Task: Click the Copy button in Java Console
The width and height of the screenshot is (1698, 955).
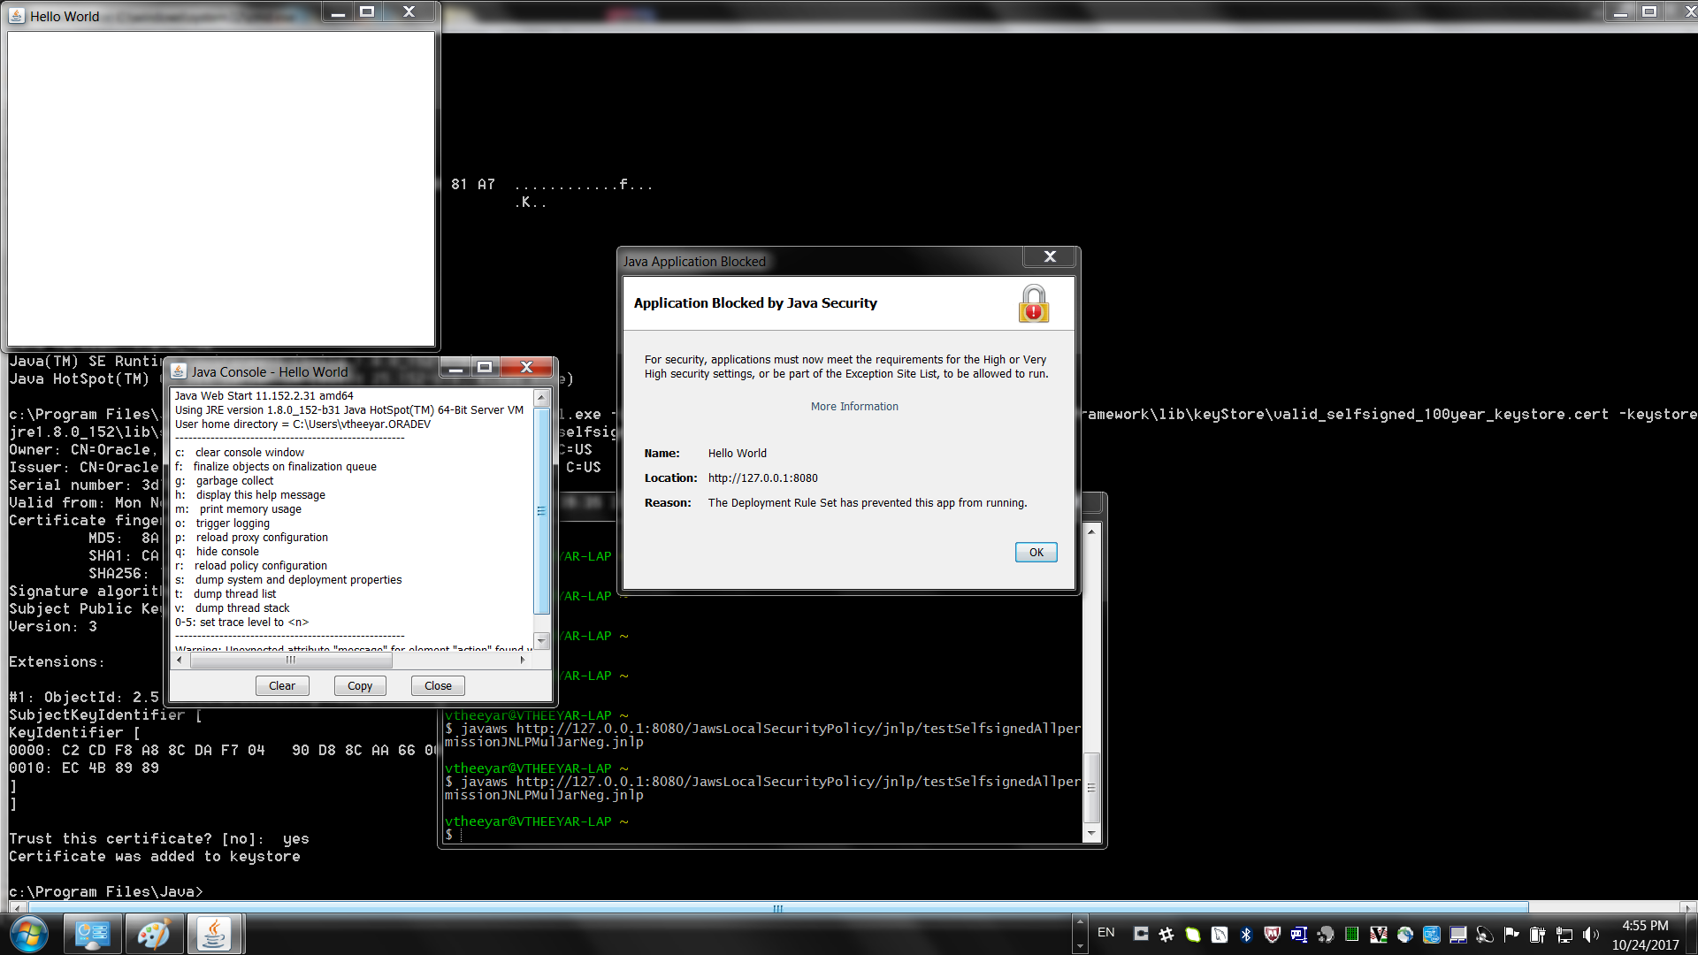Action: [x=360, y=686]
